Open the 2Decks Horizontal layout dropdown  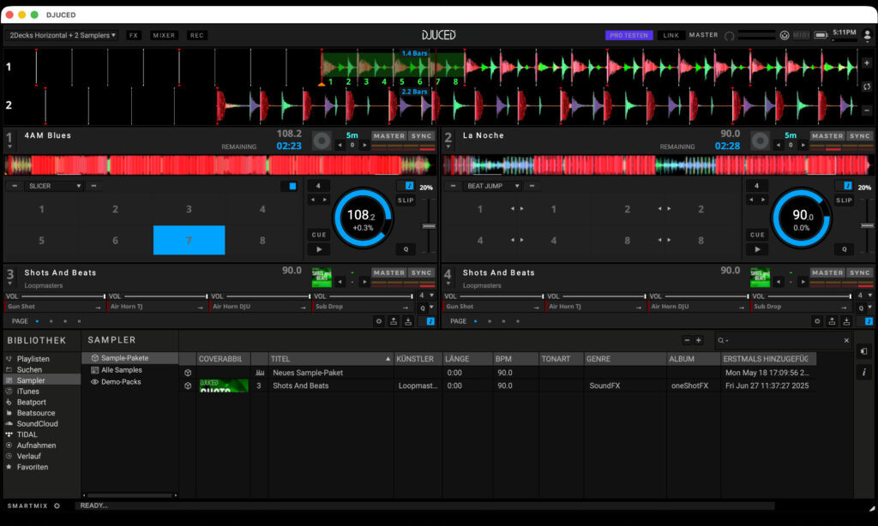(62, 35)
